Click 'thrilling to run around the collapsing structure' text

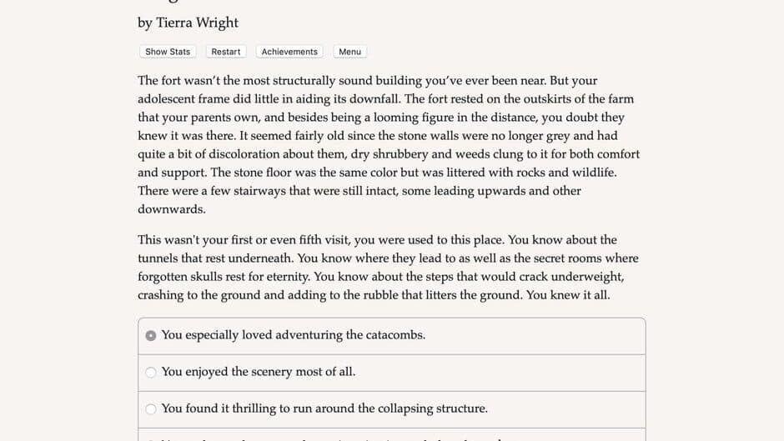(324, 408)
